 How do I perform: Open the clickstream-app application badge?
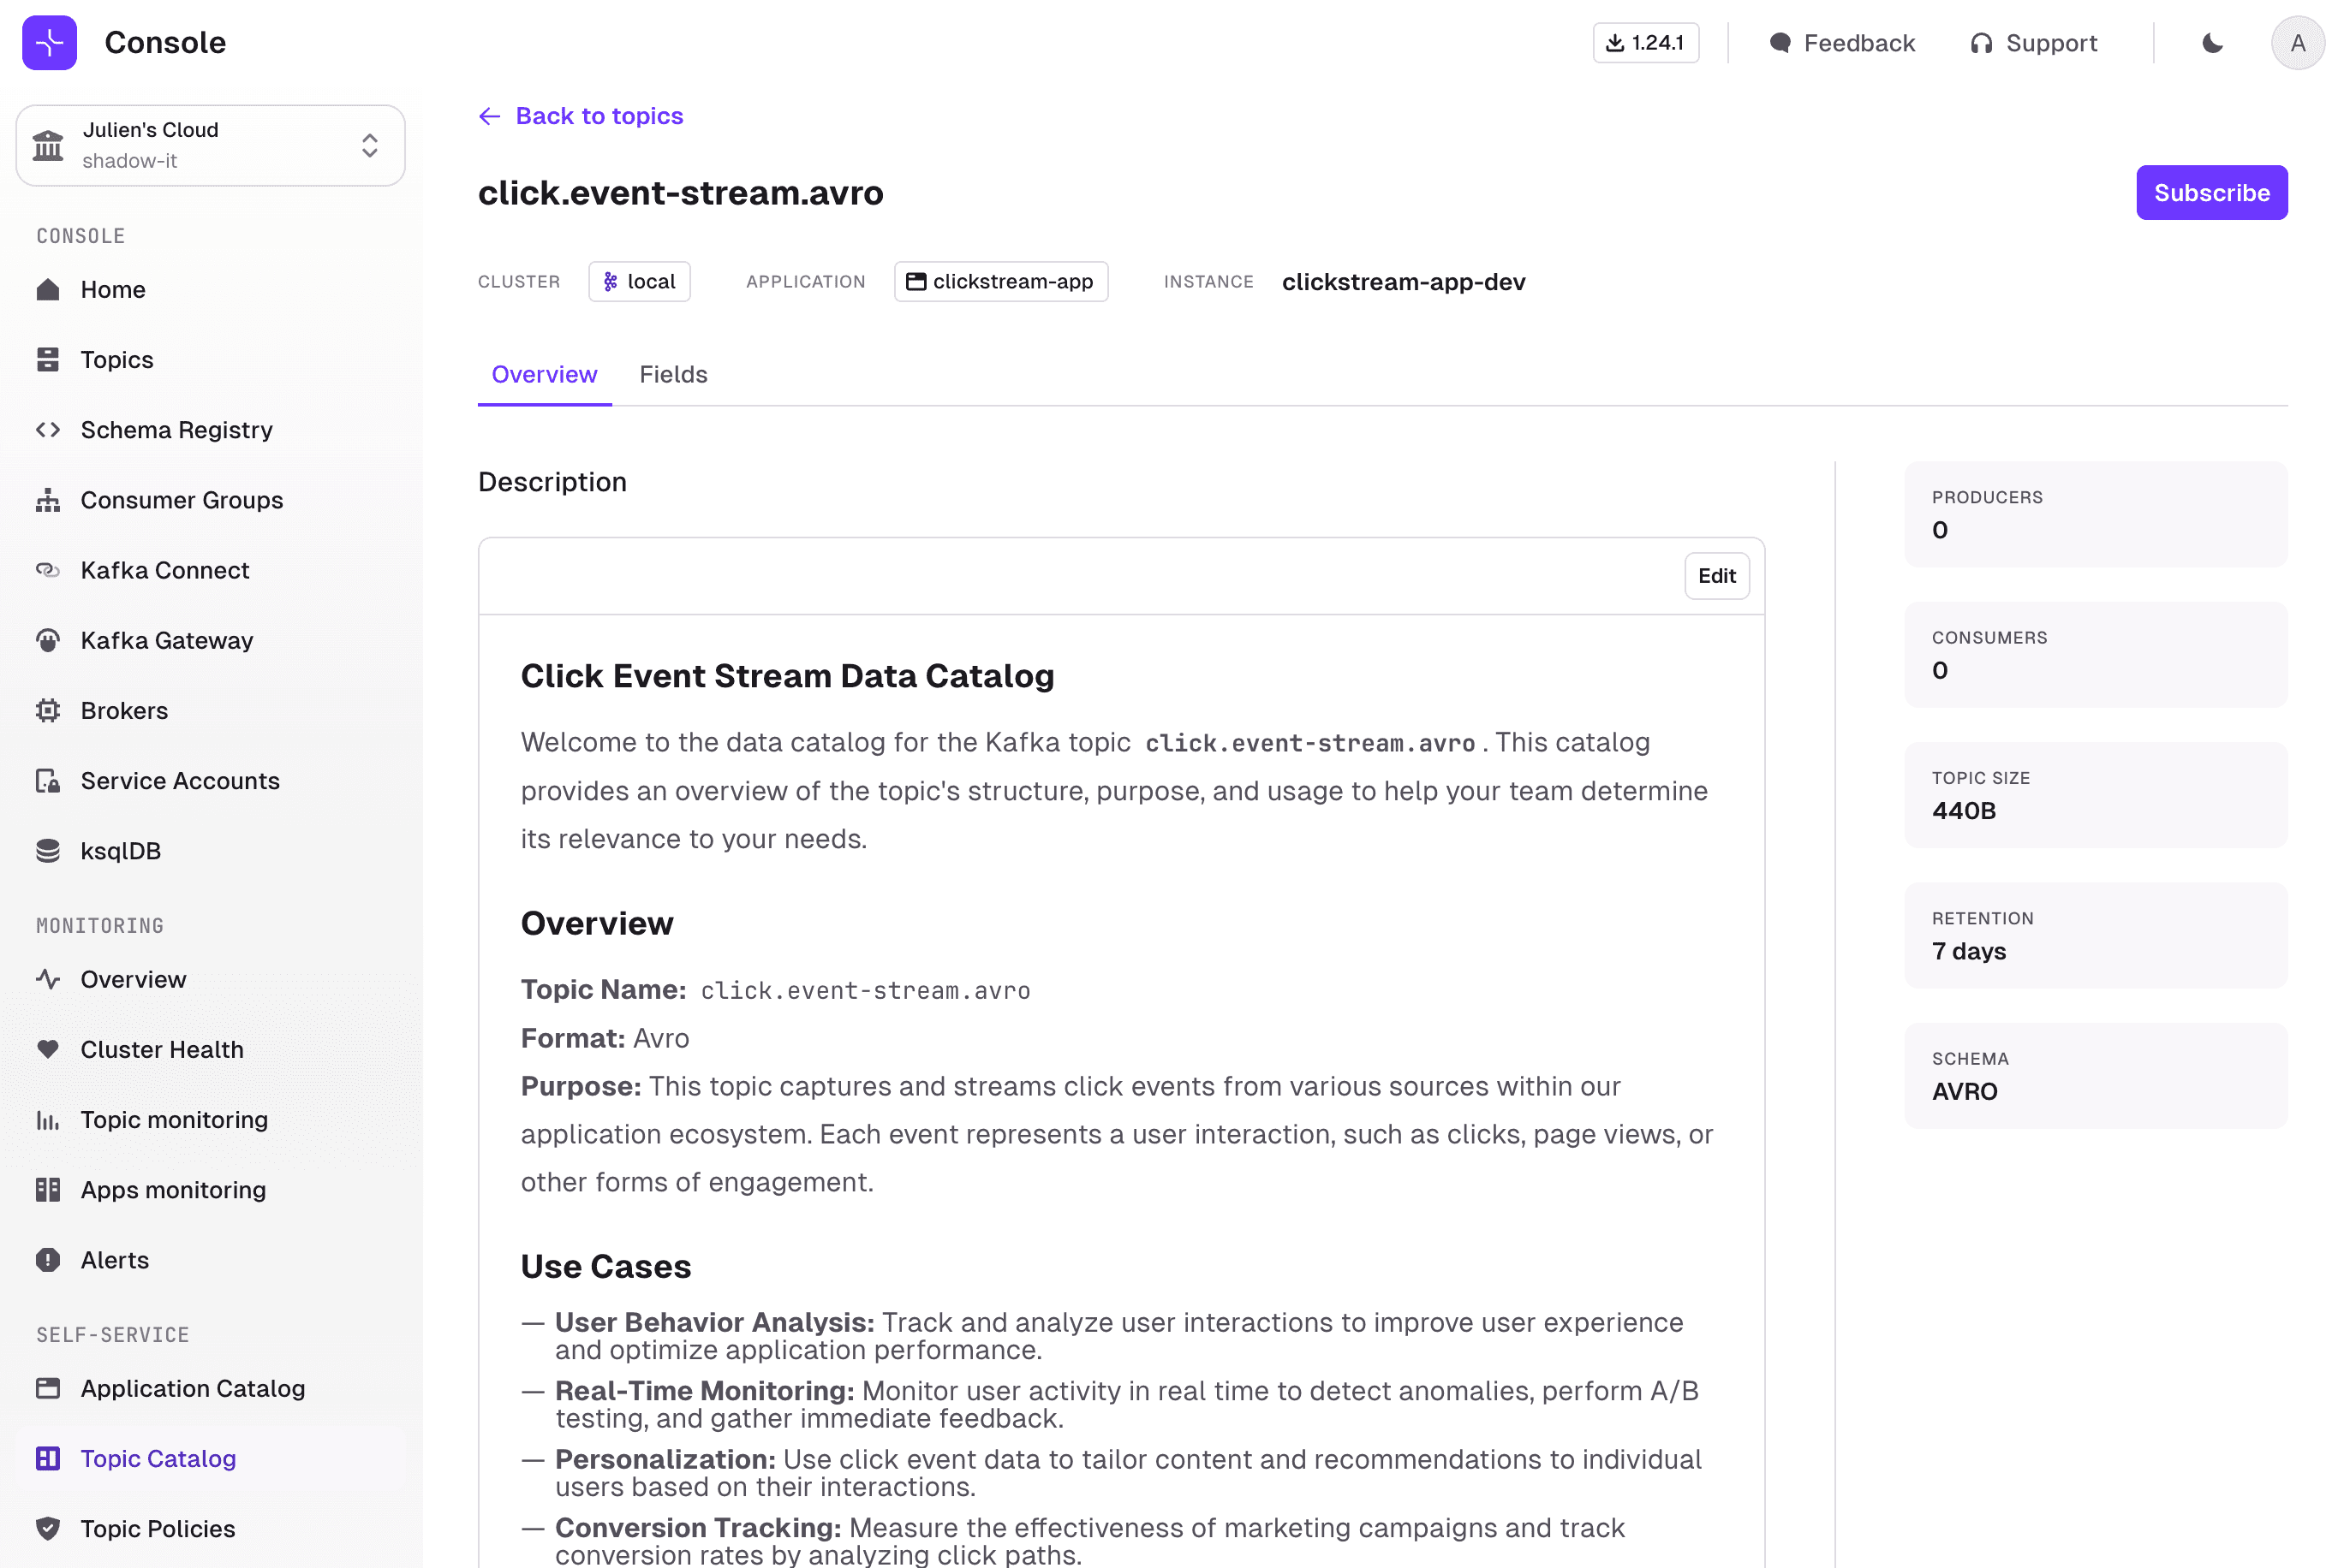[x=1000, y=282]
